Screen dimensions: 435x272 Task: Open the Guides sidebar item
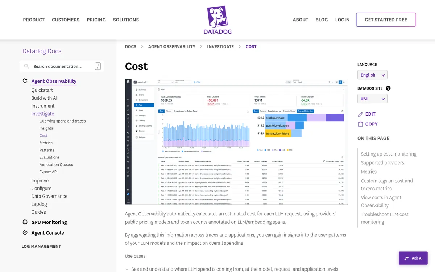(x=38, y=212)
